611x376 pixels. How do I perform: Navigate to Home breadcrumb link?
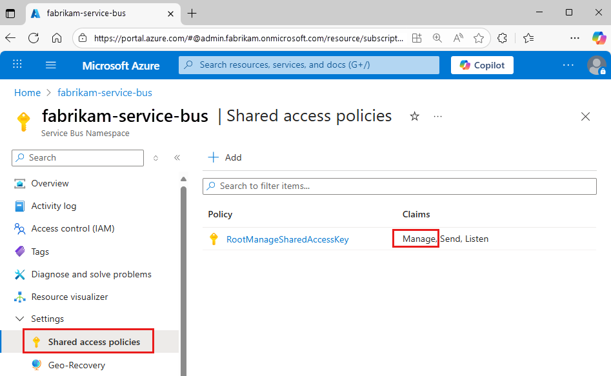pos(27,93)
